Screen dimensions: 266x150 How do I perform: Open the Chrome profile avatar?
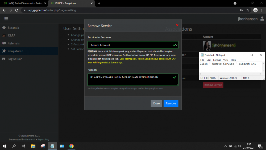255,10
